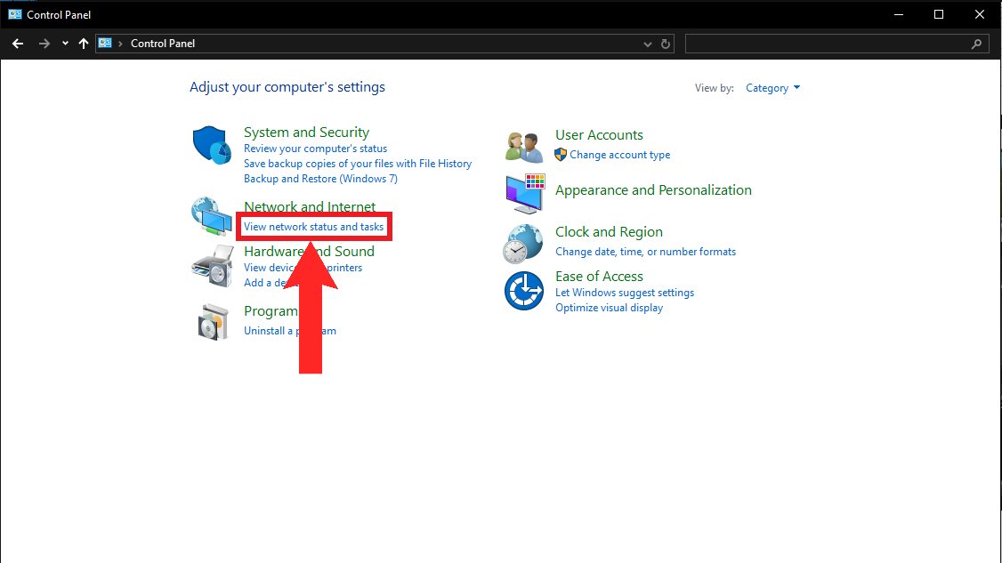Click Optimize visual display link
Viewport: 1002px width, 563px height.
tap(609, 308)
